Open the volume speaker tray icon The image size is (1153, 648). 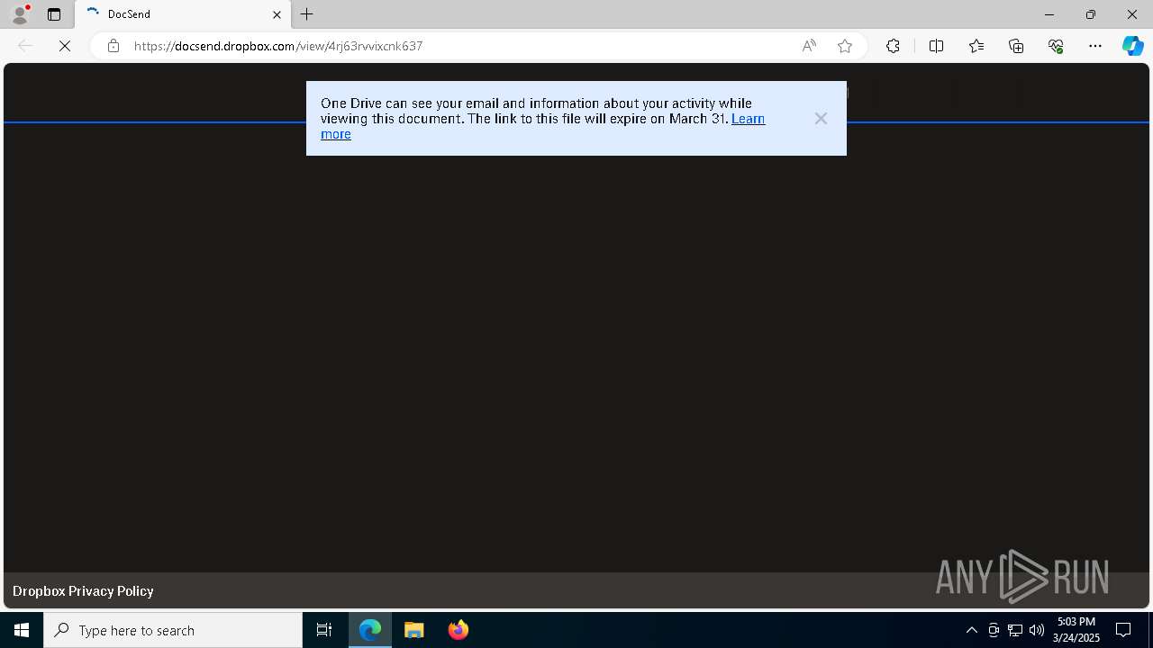point(1037,630)
